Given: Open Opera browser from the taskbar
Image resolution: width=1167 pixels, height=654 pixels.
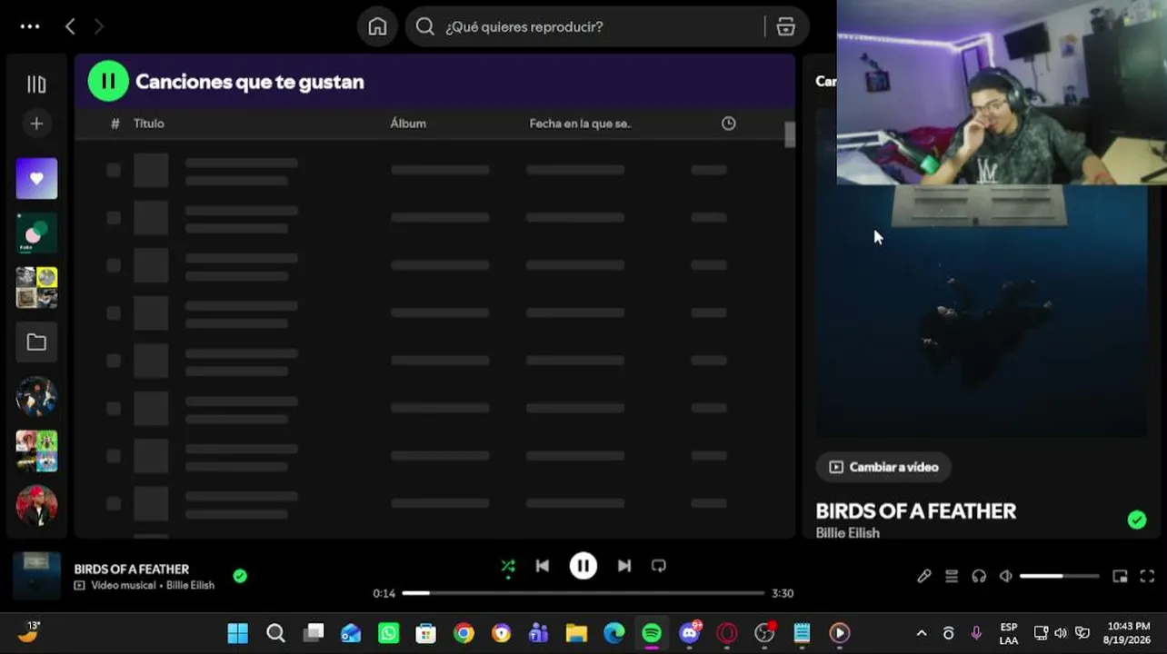Looking at the screenshot, I should (x=727, y=633).
